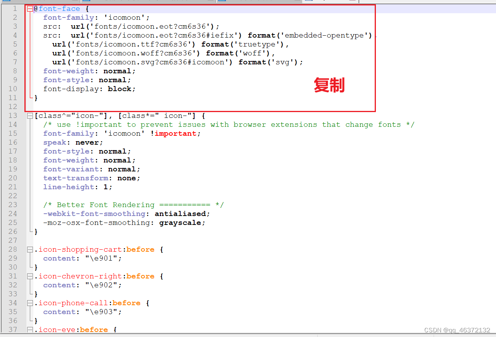The image size is (496, 337).
Task: Click line number 27 in the margin
Action: click(13, 240)
